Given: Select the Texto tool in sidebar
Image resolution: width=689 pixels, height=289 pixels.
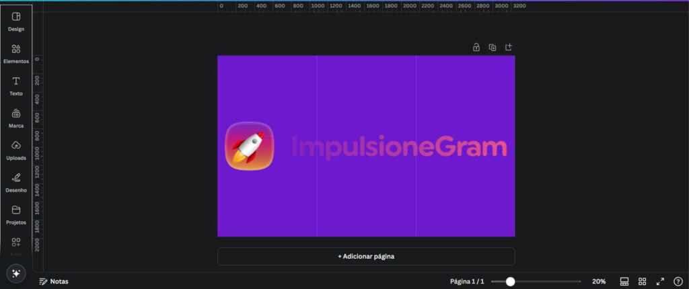Looking at the screenshot, I should coord(16,85).
